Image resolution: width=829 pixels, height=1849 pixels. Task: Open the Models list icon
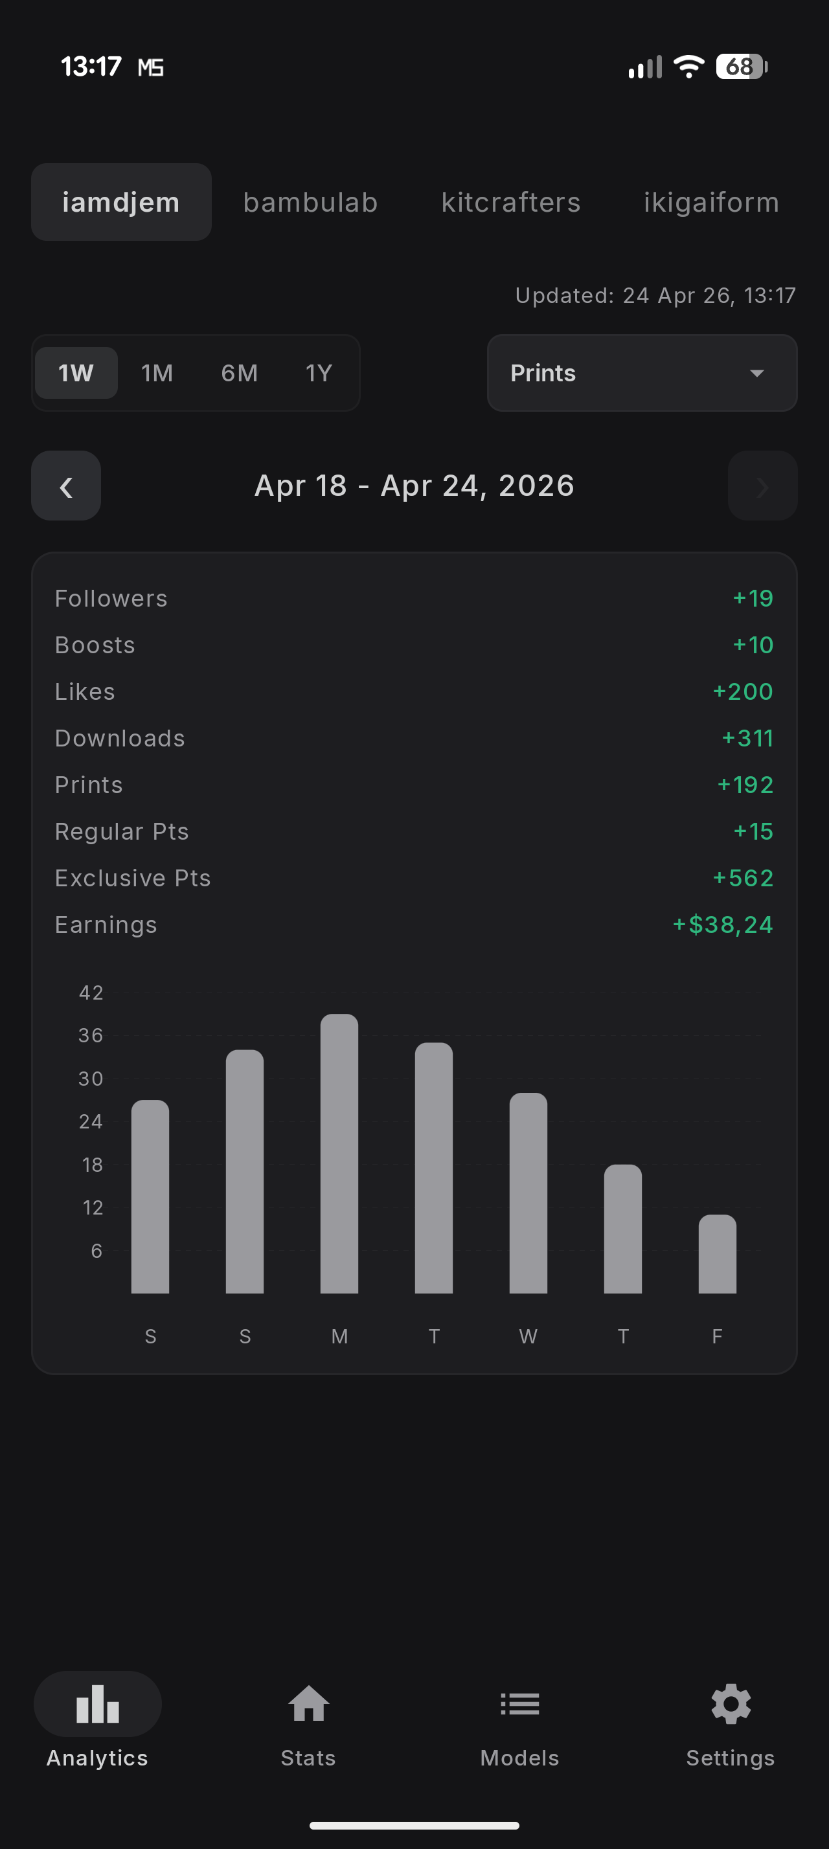519,1704
